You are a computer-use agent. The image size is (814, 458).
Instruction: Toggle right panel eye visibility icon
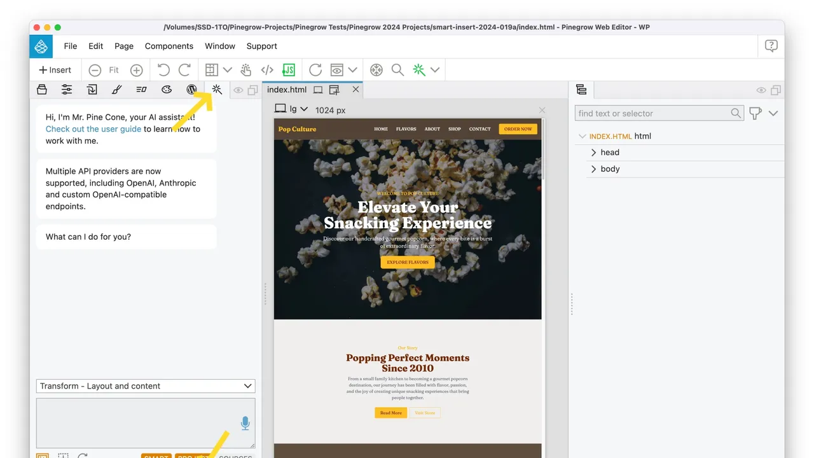click(x=761, y=90)
